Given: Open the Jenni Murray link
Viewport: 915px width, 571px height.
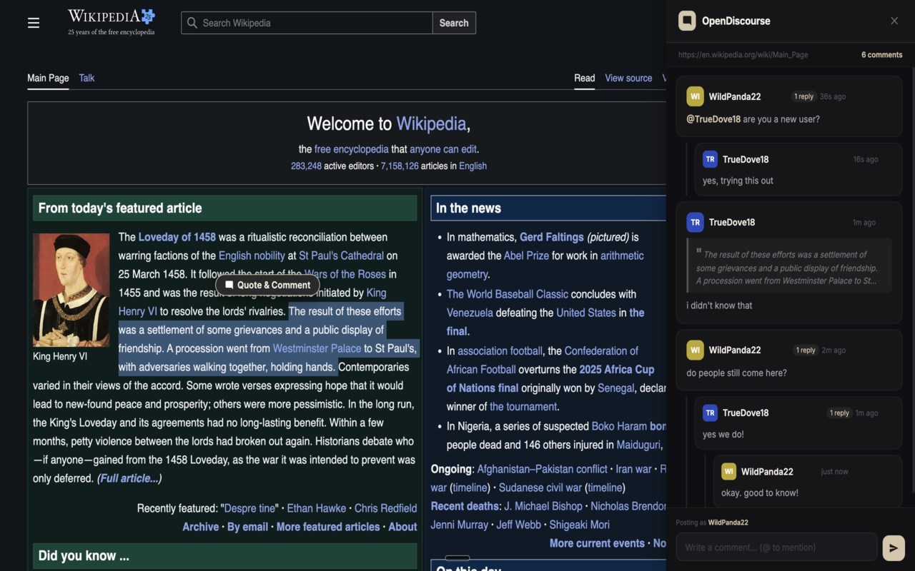Looking at the screenshot, I should click(459, 525).
